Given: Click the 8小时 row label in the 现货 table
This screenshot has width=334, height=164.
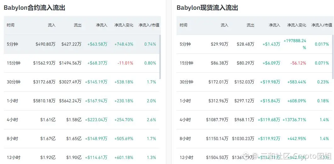Looking at the screenshot, I should (185, 139).
